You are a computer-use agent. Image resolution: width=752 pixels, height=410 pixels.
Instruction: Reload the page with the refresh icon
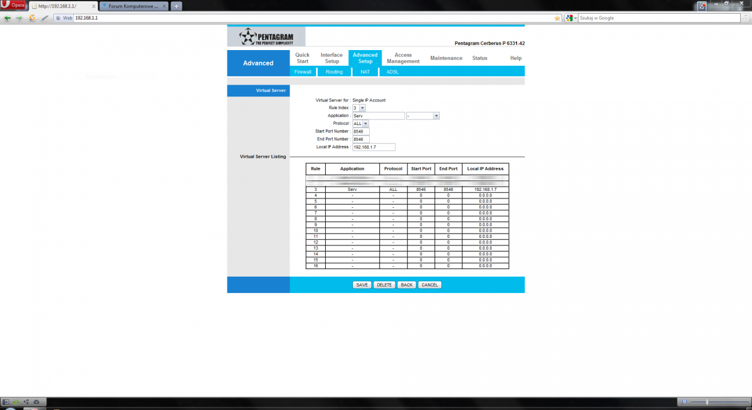coord(31,18)
